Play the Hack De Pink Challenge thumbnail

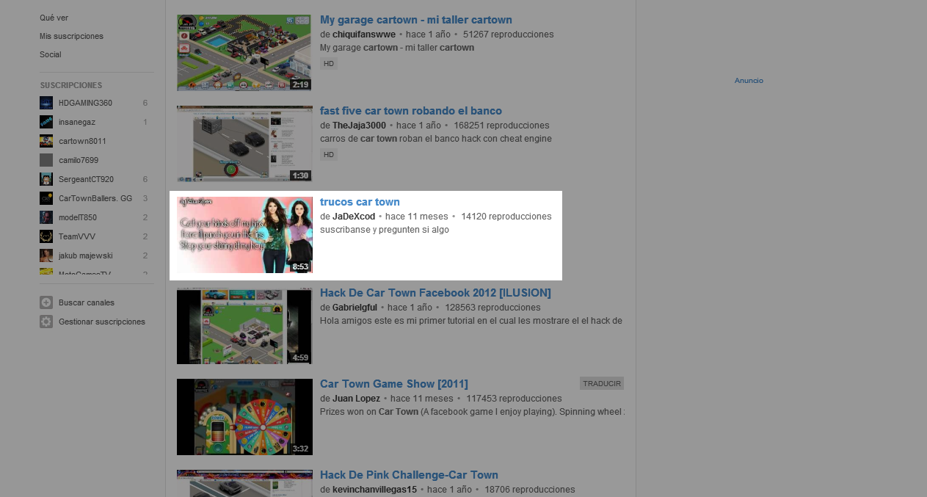244,483
